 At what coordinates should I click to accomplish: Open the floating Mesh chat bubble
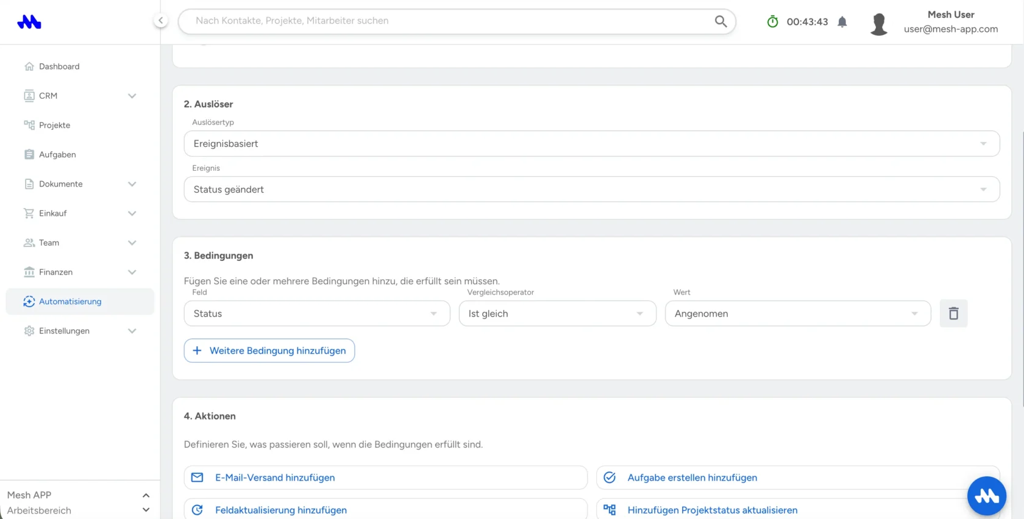[987, 496]
